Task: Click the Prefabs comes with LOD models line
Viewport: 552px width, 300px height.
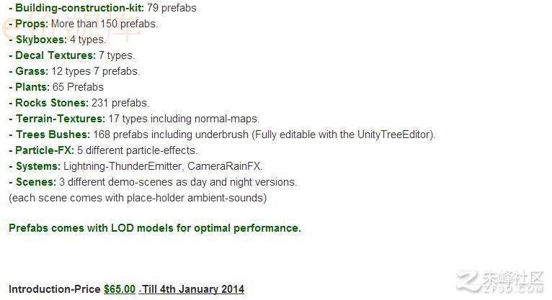Action: 155,228
